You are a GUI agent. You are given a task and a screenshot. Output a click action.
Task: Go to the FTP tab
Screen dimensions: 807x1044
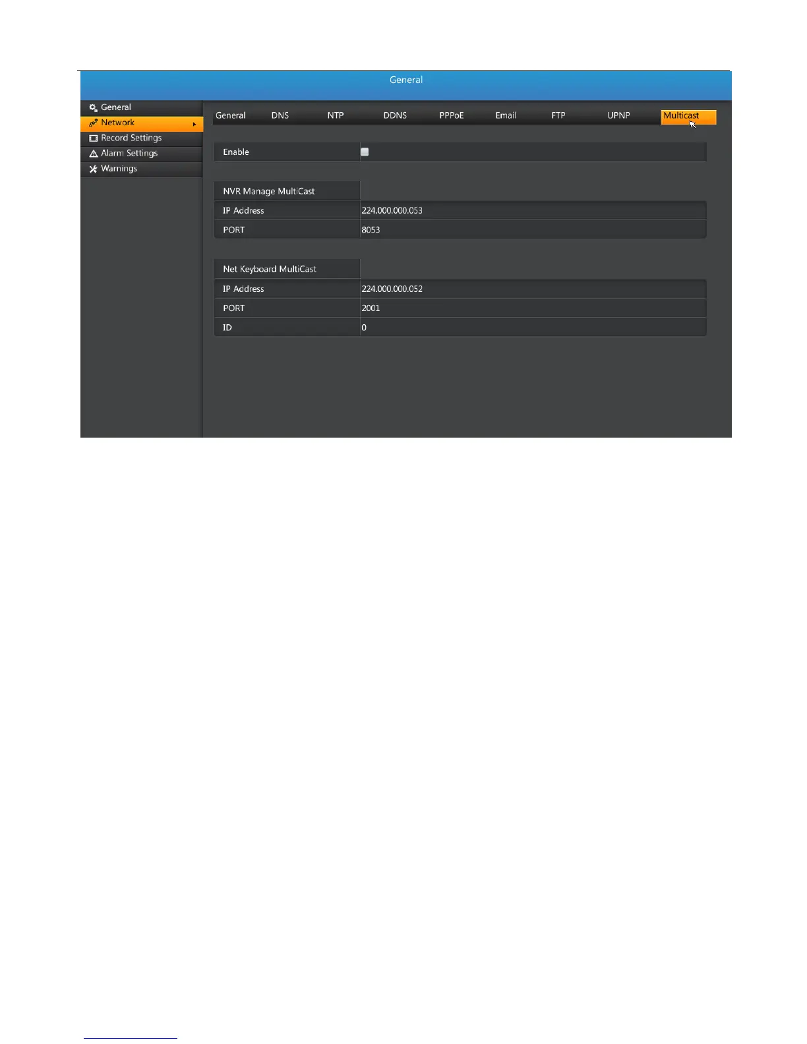[x=558, y=115]
